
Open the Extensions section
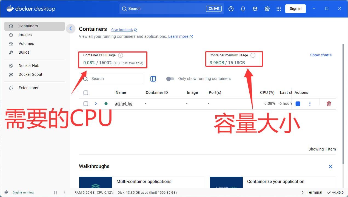(x=28, y=88)
